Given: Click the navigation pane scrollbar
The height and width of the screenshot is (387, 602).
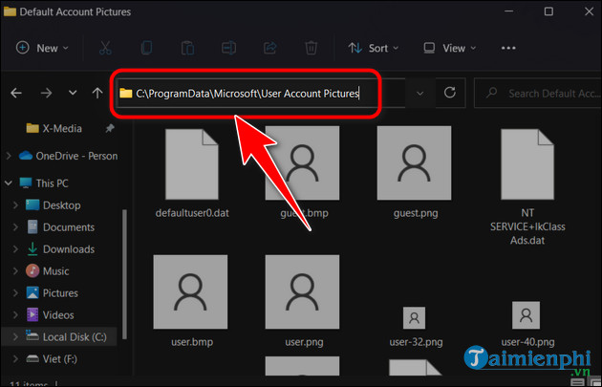Looking at the screenshot, I should click(124, 274).
